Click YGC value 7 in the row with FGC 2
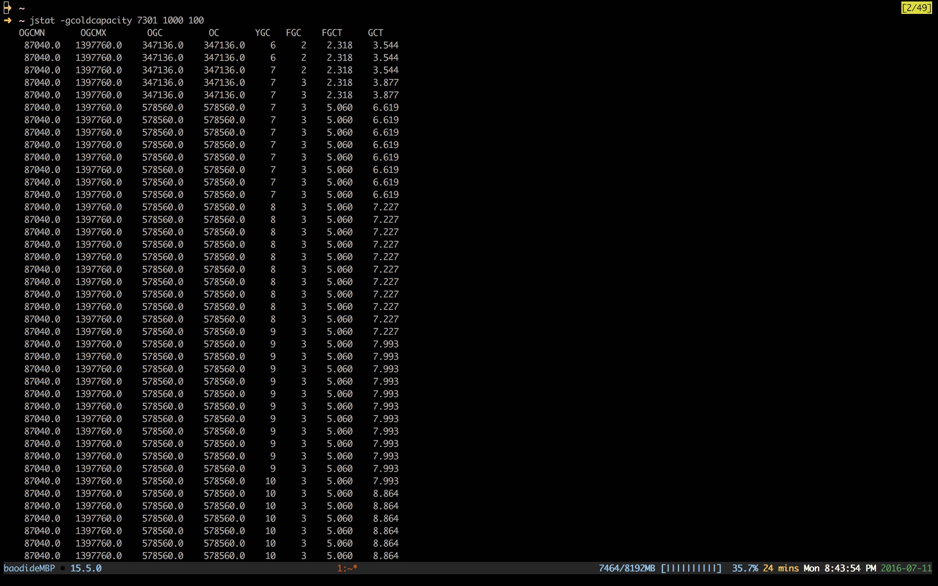The height and width of the screenshot is (586, 938). coord(273,70)
